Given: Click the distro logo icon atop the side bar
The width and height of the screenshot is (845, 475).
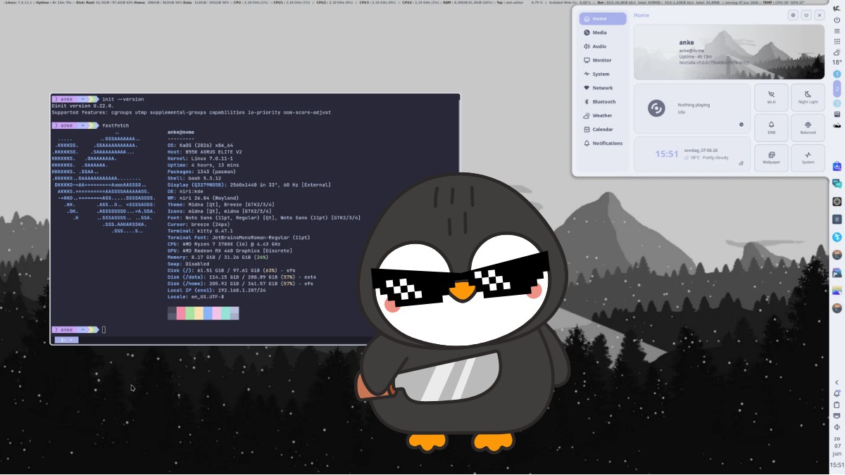Looking at the screenshot, I should [x=837, y=8].
